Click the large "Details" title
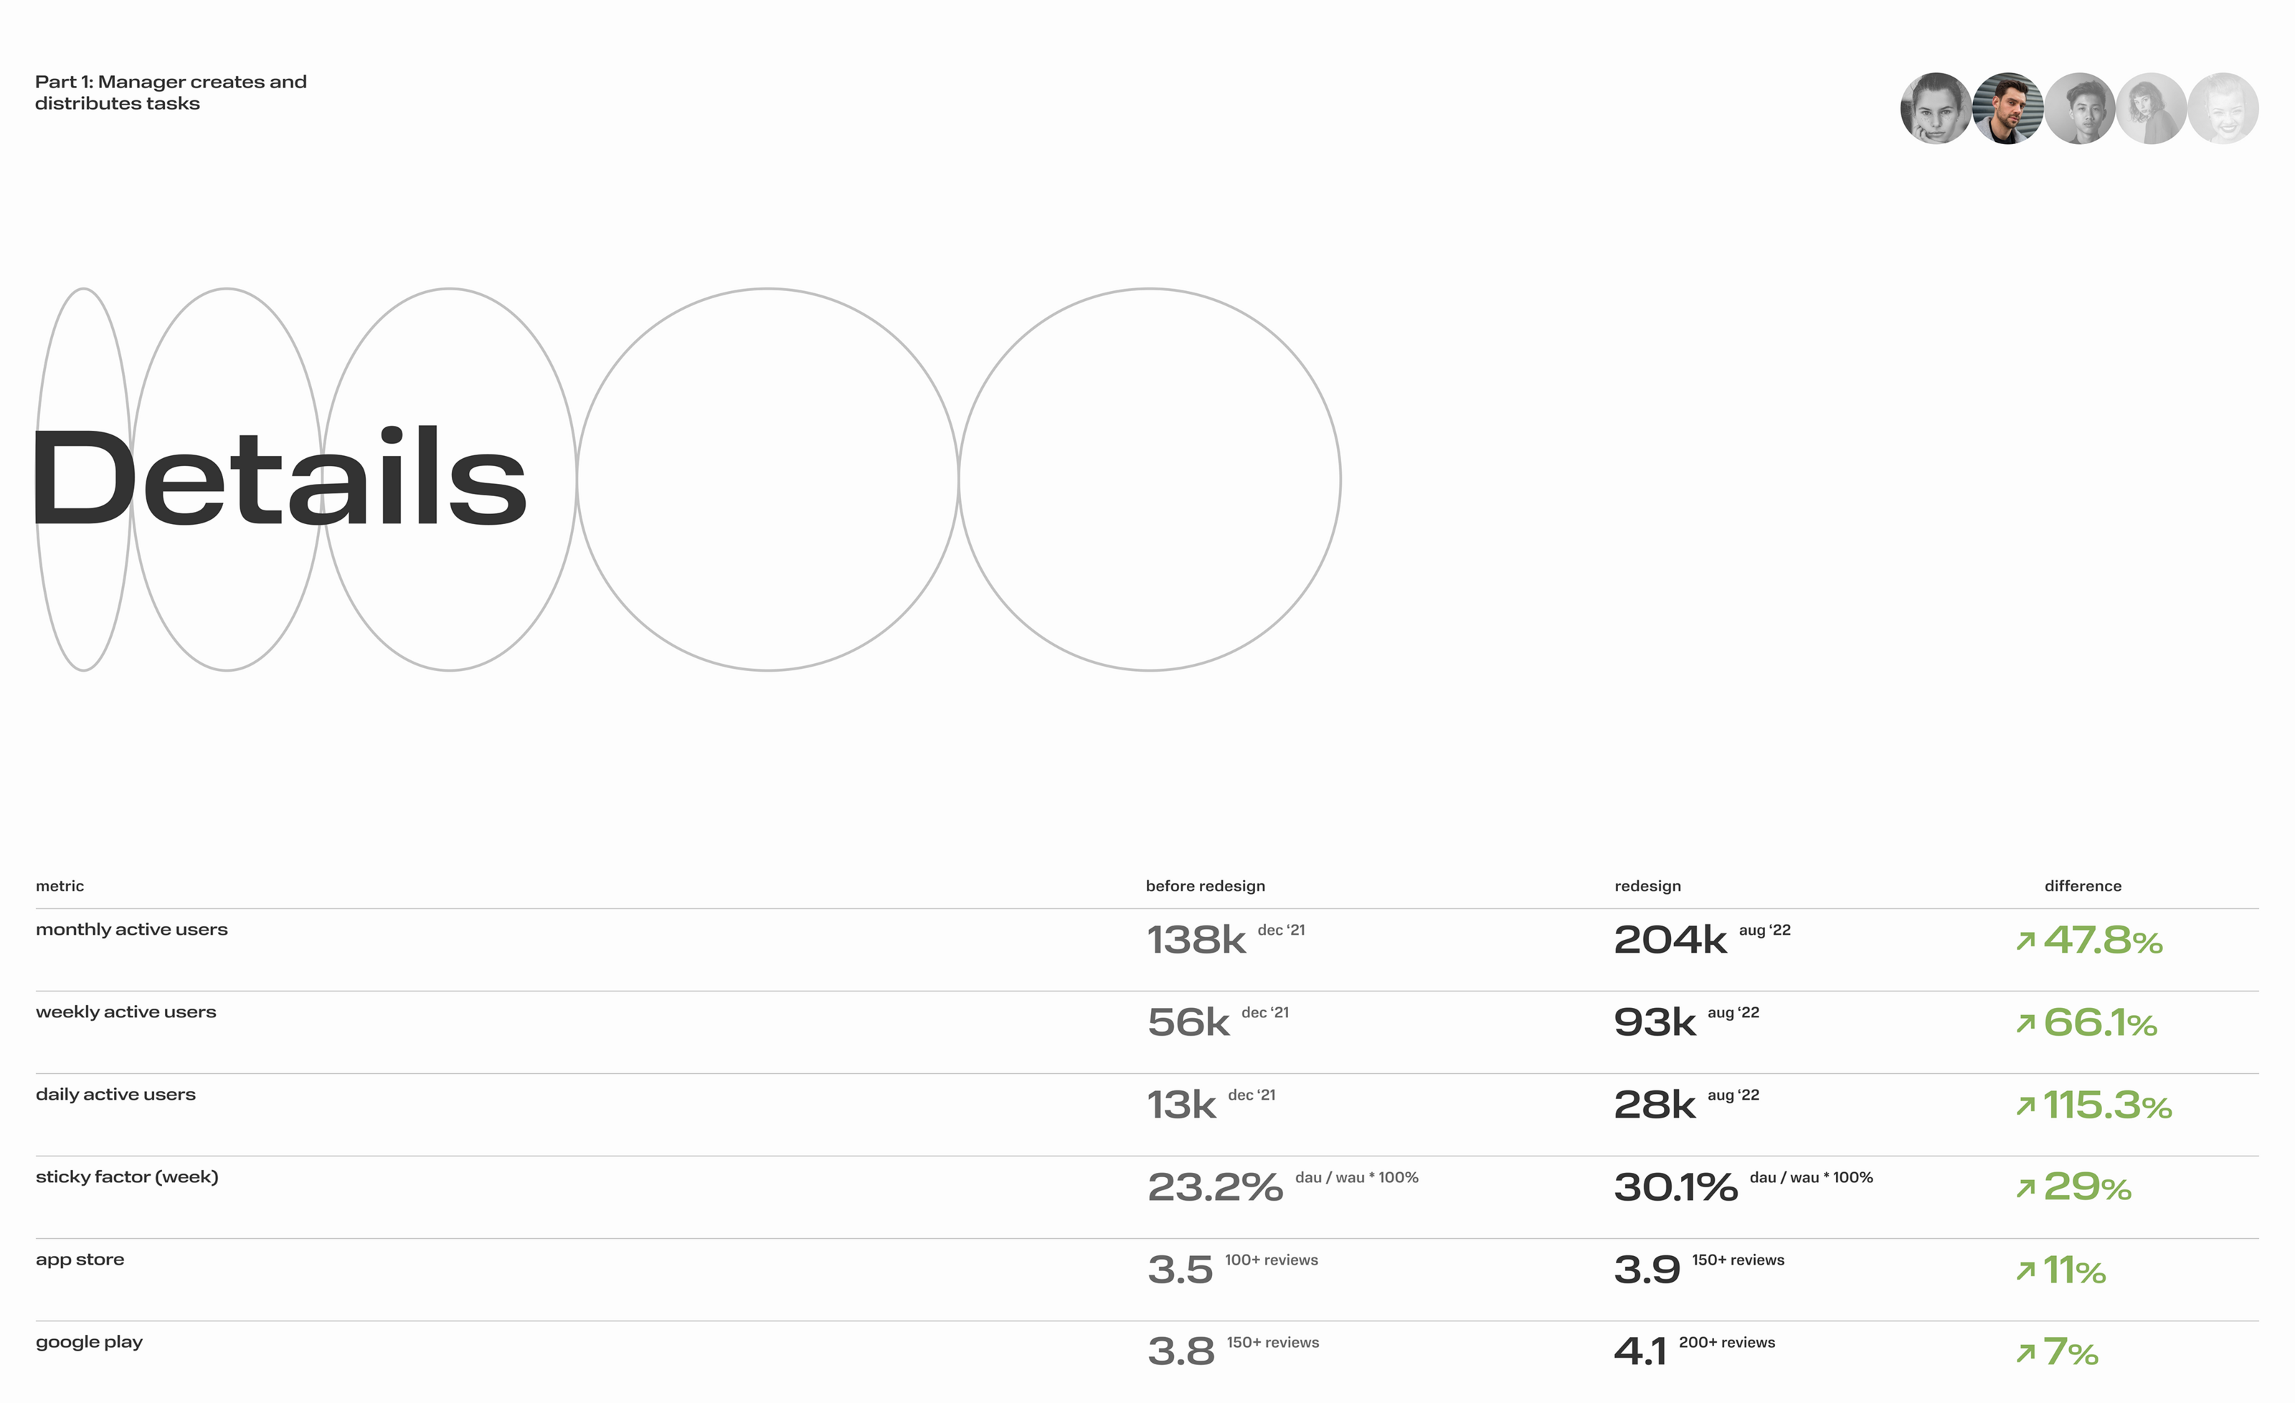The width and height of the screenshot is (2295, 1403). coord(280,477)
